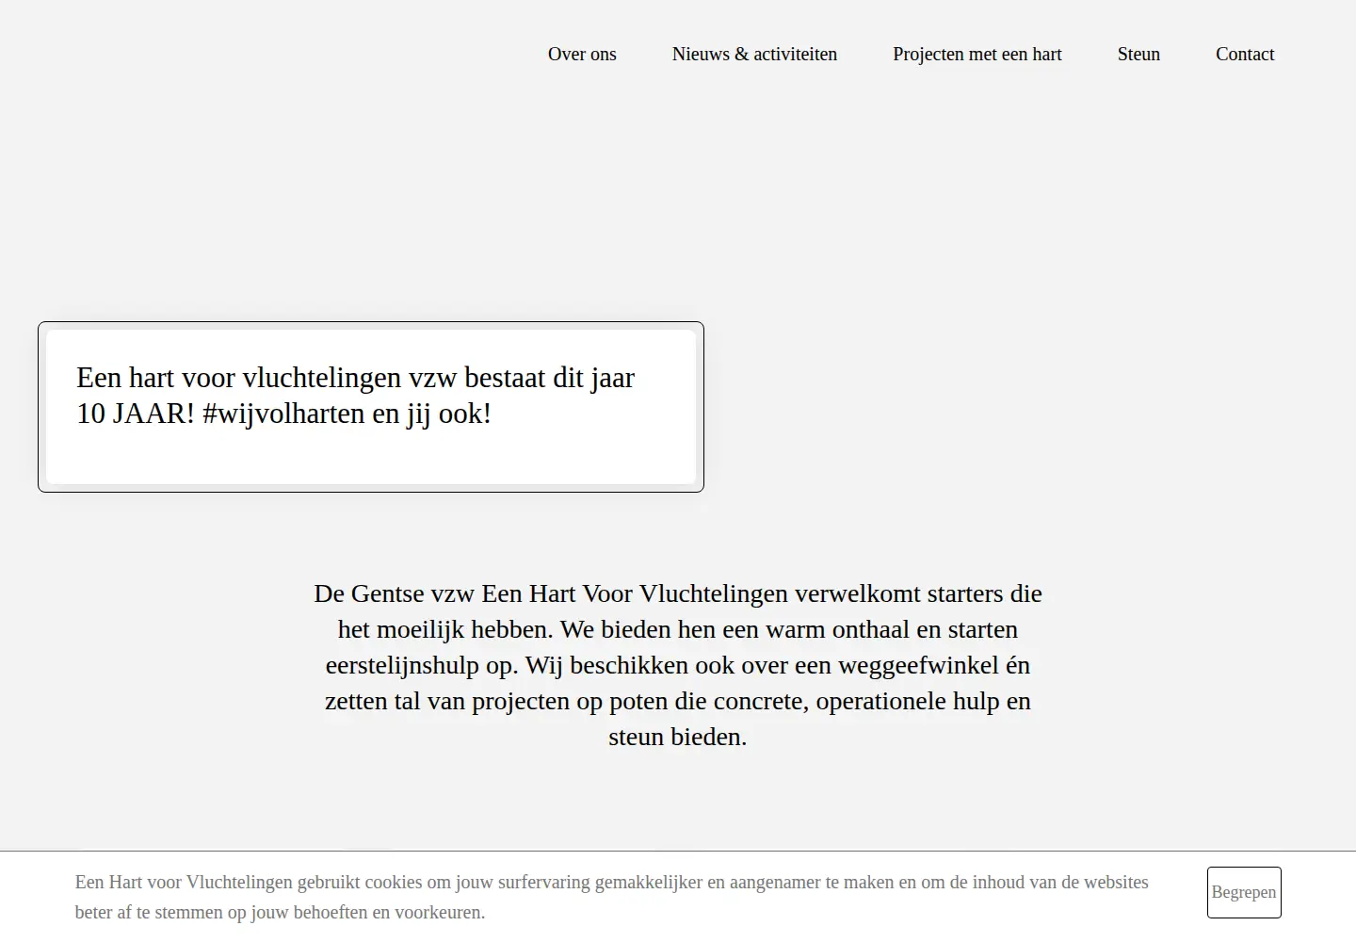Click the intro paragraph starting 'De Gentse vzw'
The image size is (1356, 942).
(x=678, y=665)
